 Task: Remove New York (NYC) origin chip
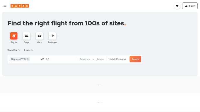click(28, 59)
